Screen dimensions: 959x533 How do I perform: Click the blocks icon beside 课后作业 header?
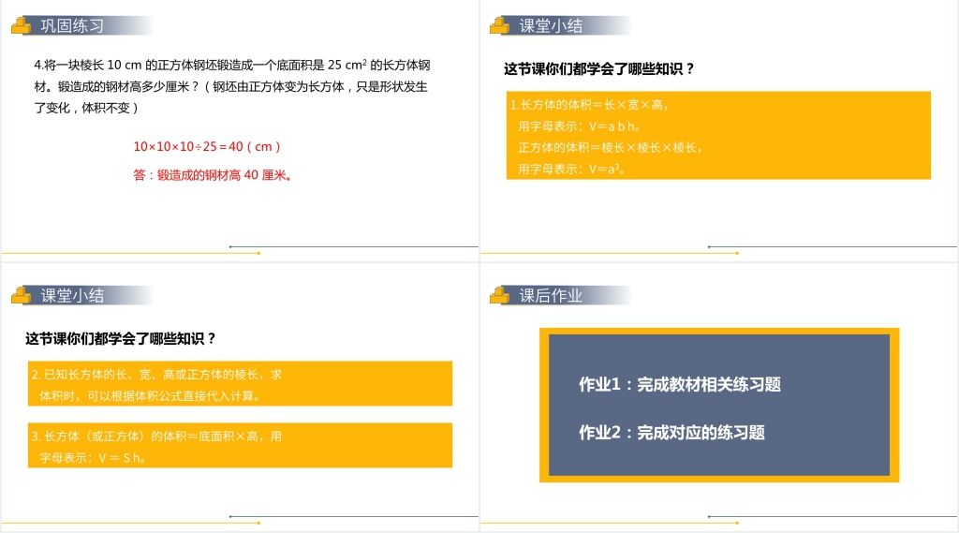499,296
